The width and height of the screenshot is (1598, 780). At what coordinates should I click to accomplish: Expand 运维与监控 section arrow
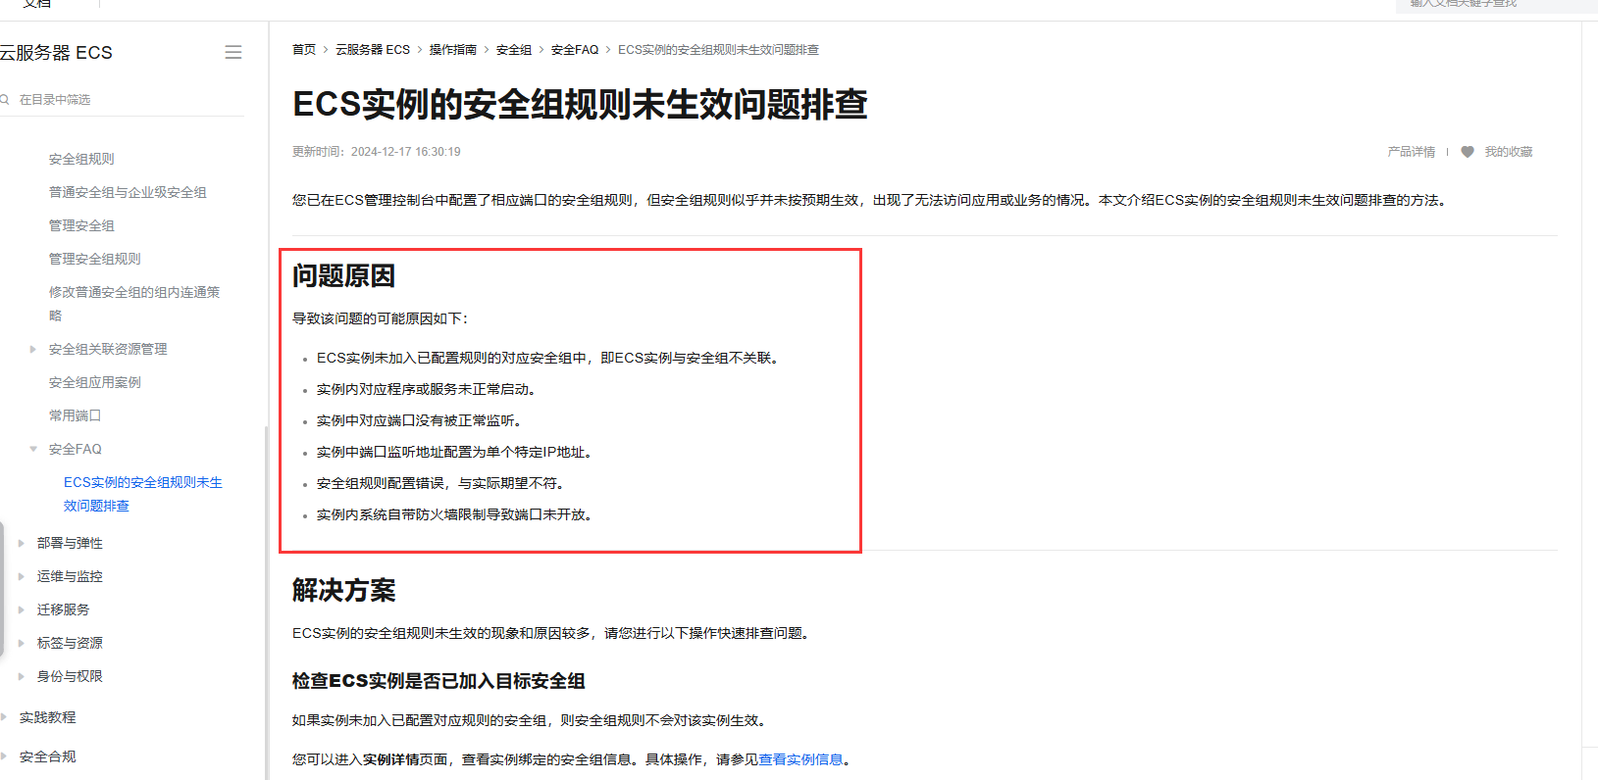pyautogui.click(x=21, y=576)
